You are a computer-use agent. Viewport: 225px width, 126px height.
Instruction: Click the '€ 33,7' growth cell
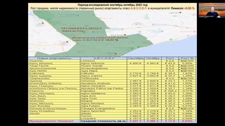point(170,81)
